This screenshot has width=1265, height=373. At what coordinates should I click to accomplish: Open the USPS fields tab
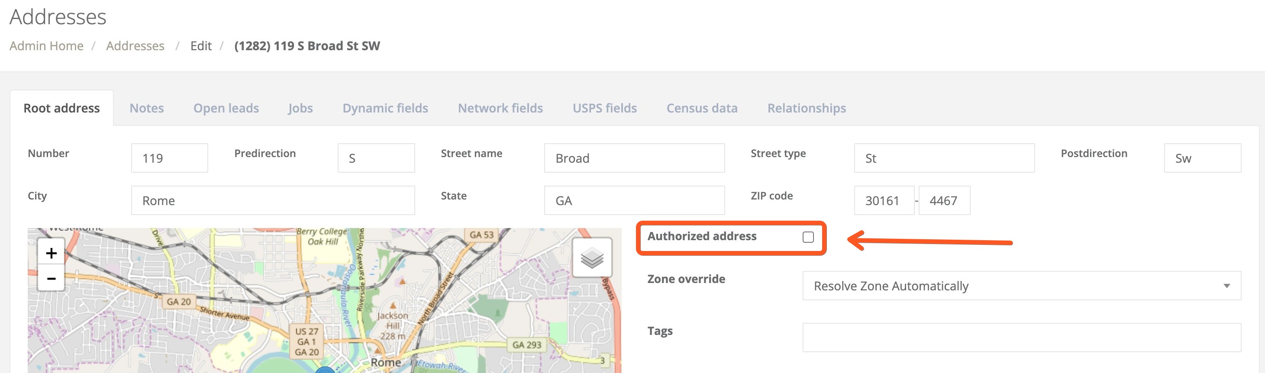[x=604, y=108]
